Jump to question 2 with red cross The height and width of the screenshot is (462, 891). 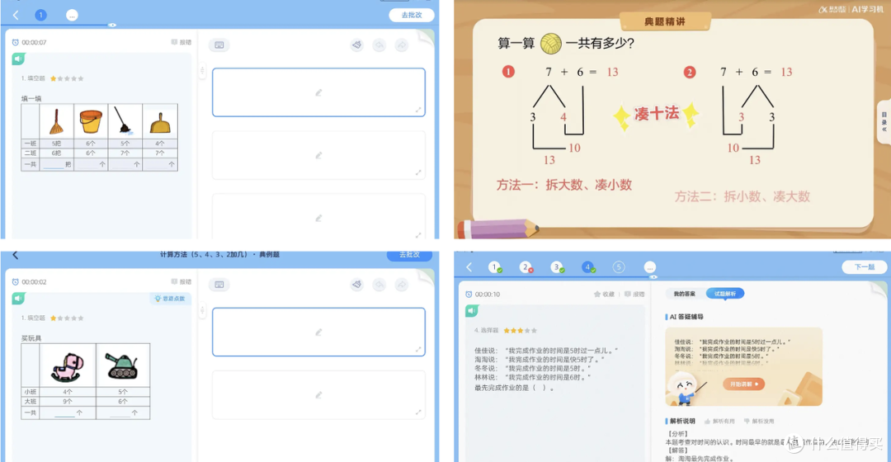click(x=526, y=267)
